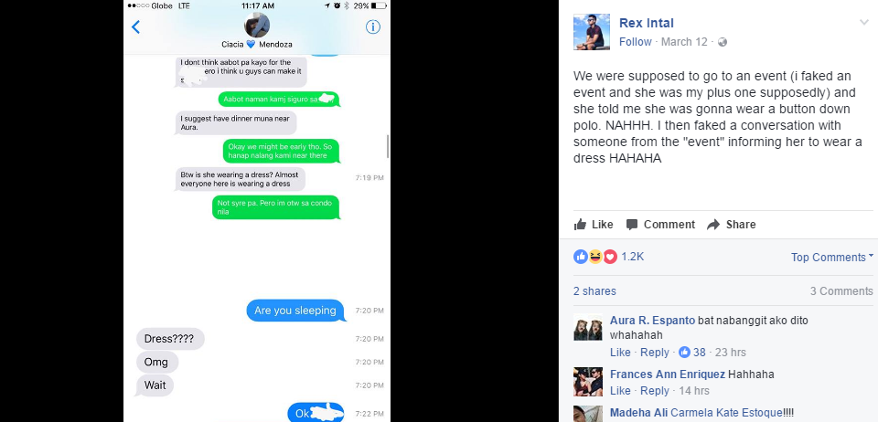878x422 pixels.
Task: Click the Like thumbs-up icon under the post
Action: pyautogui.click(x=580, y=224)
